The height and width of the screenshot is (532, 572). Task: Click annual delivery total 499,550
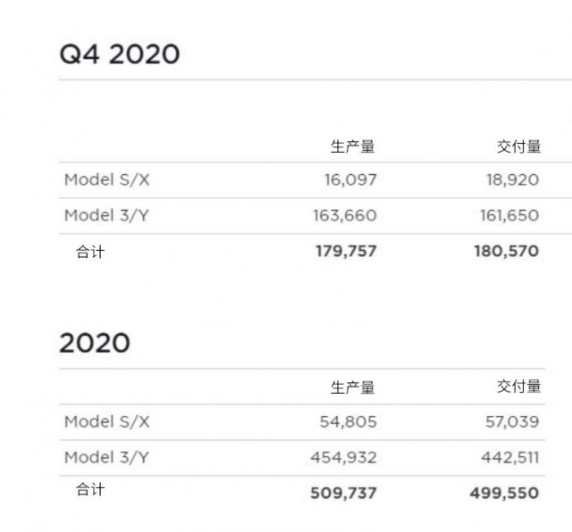point(504,494)
